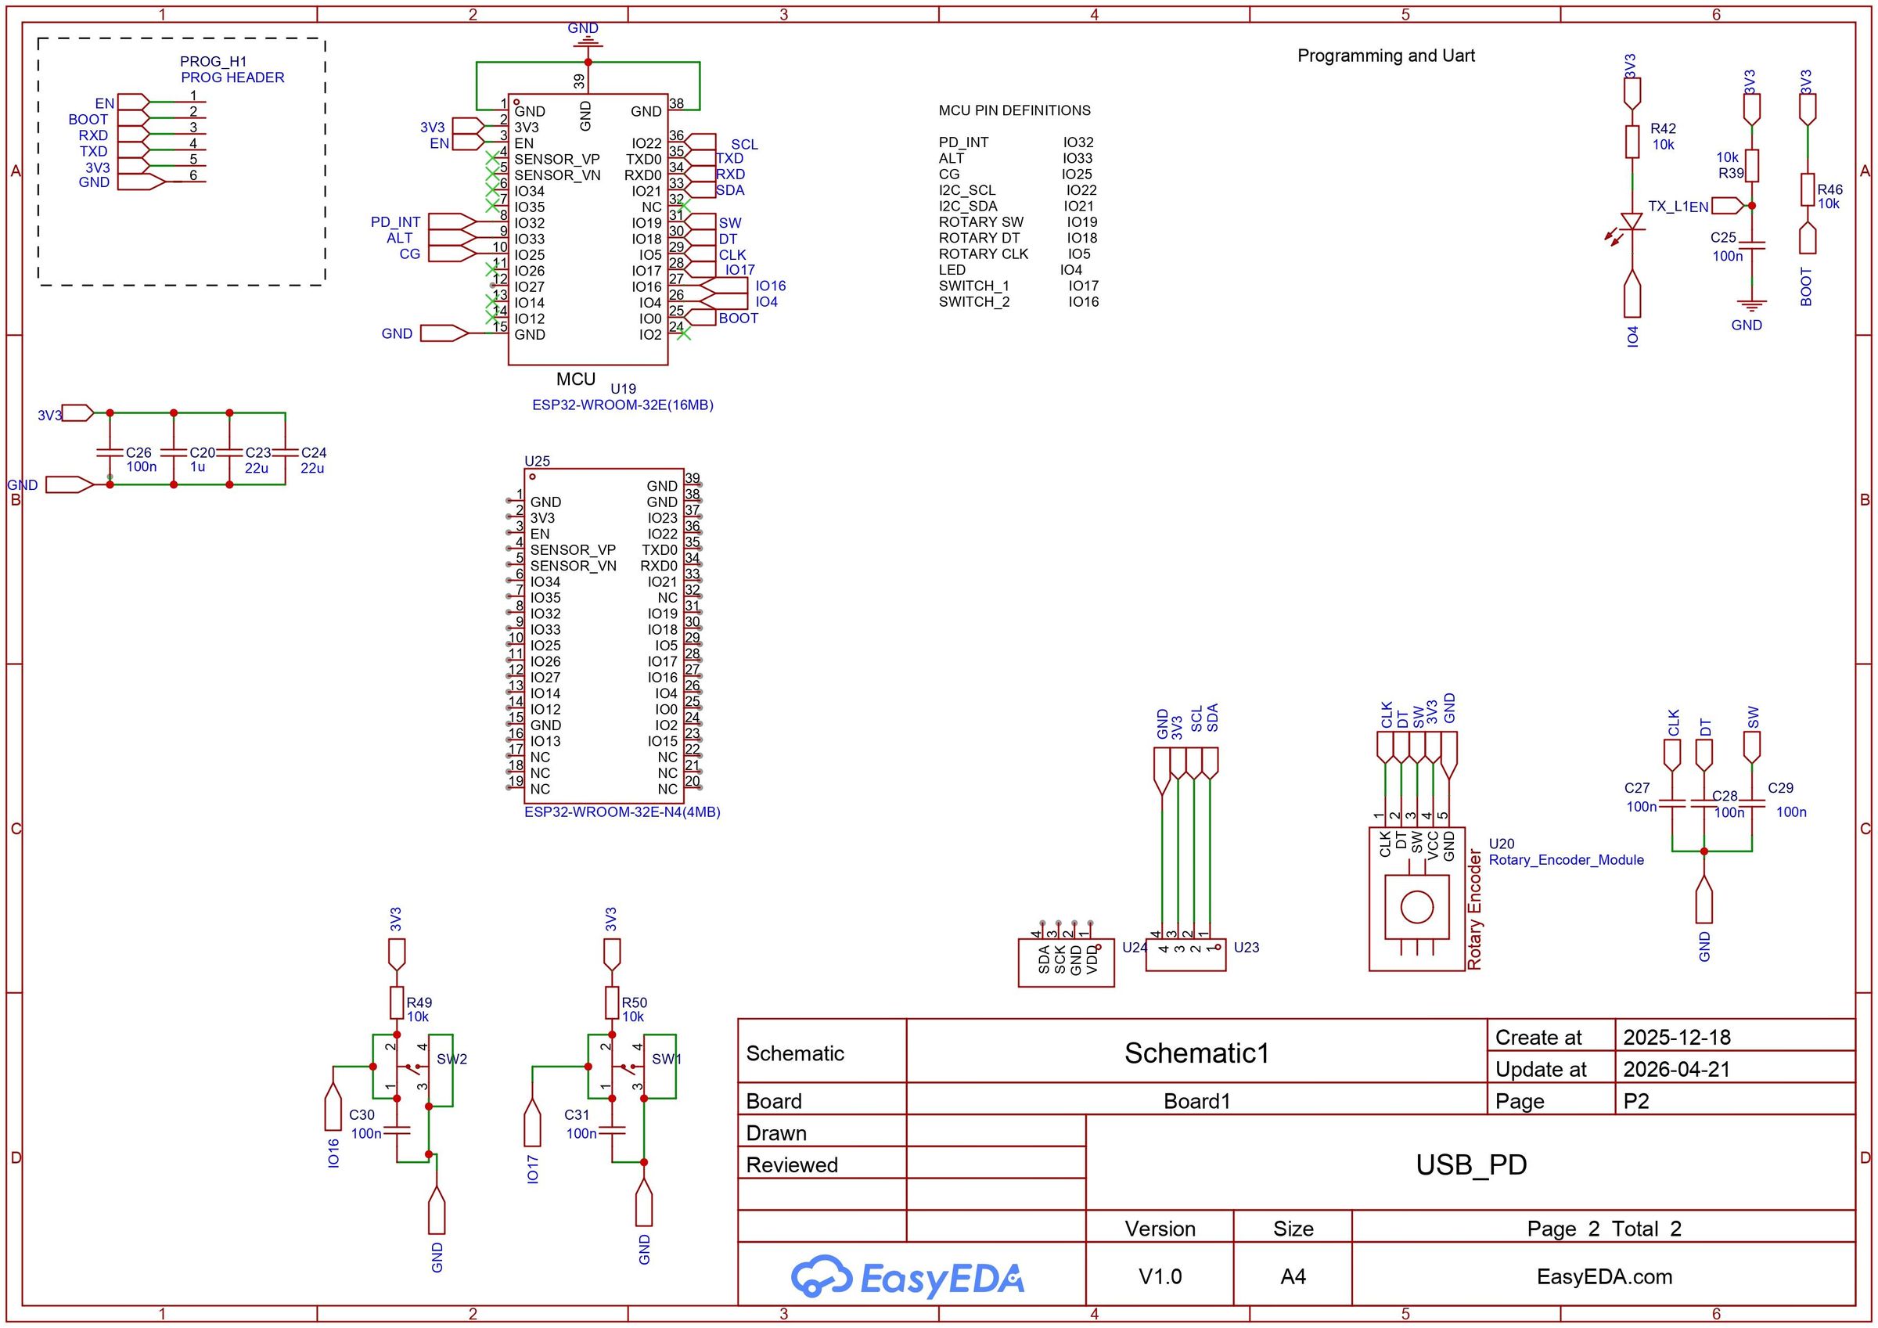Click the A4 size value

1293,1276
